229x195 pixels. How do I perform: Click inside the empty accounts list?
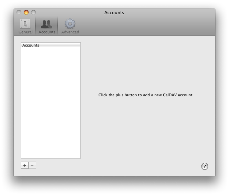point(50,104)
